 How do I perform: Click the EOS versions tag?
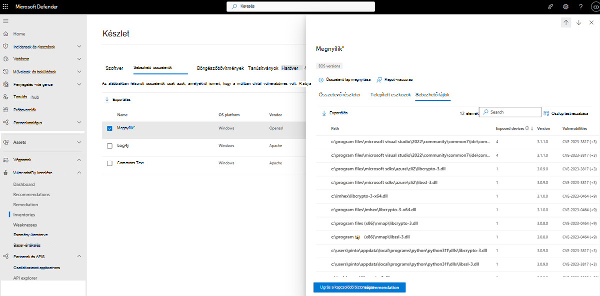329,66
